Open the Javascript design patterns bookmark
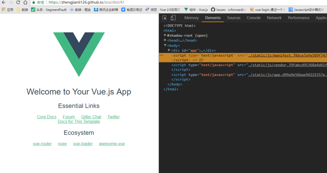Viewport: 327px width, 173px height. [306, 9]
